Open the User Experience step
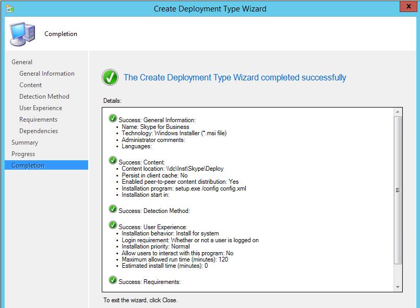 point(41,108)
